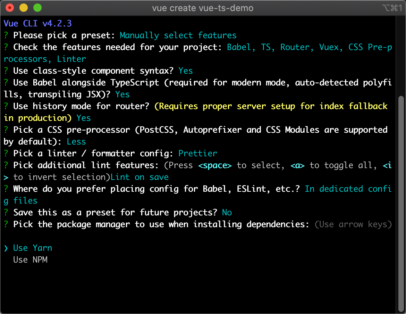Screen dimensions: 406x314
Task: Click the red close window button
Action: pyautogui.click(x=10, y=8)
